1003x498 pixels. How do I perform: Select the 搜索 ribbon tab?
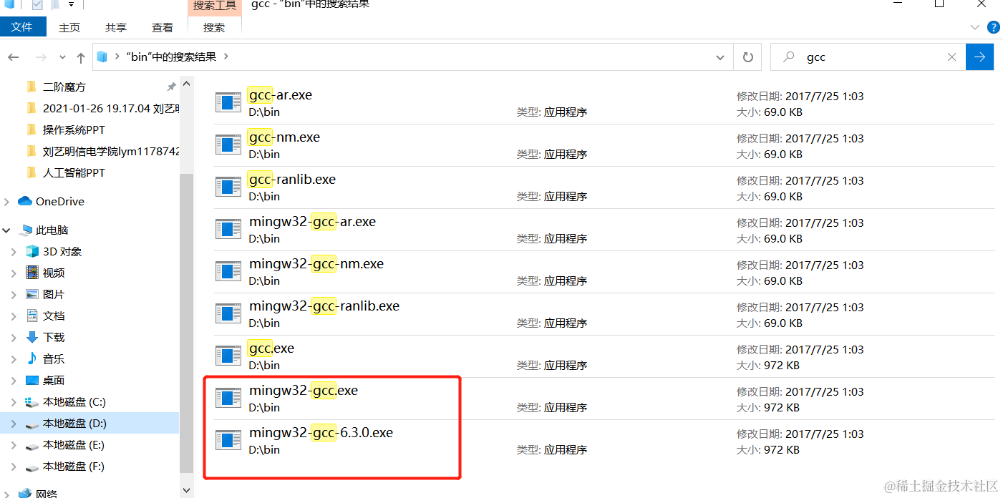click(x=214, y=27)
